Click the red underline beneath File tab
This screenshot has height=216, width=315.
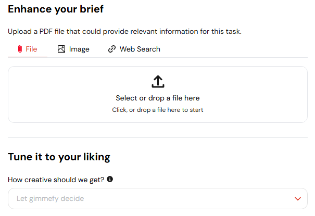click(x=28, y=57)
